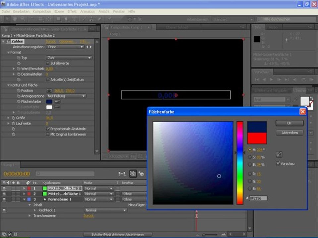Image resolution: width=318 pixels, height=238 pixels.
Task: Enable the Zufallswerte checkbox
Action: [48, 63]
